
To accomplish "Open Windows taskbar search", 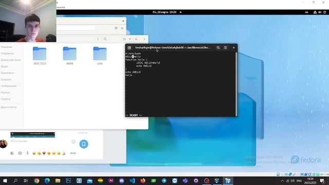I will [x=15, y=180].
